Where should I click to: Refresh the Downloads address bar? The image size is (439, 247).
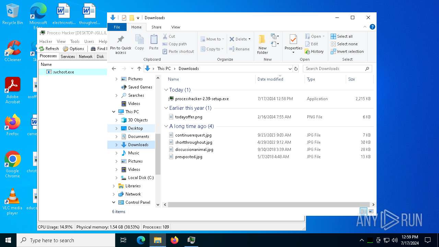point(296,69)
